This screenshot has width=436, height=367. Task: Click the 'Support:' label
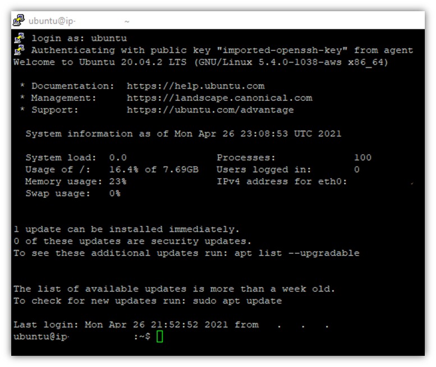(x=54, y=110)
